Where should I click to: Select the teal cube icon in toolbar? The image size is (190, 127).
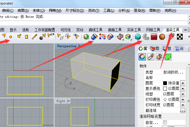coord(138,37)
